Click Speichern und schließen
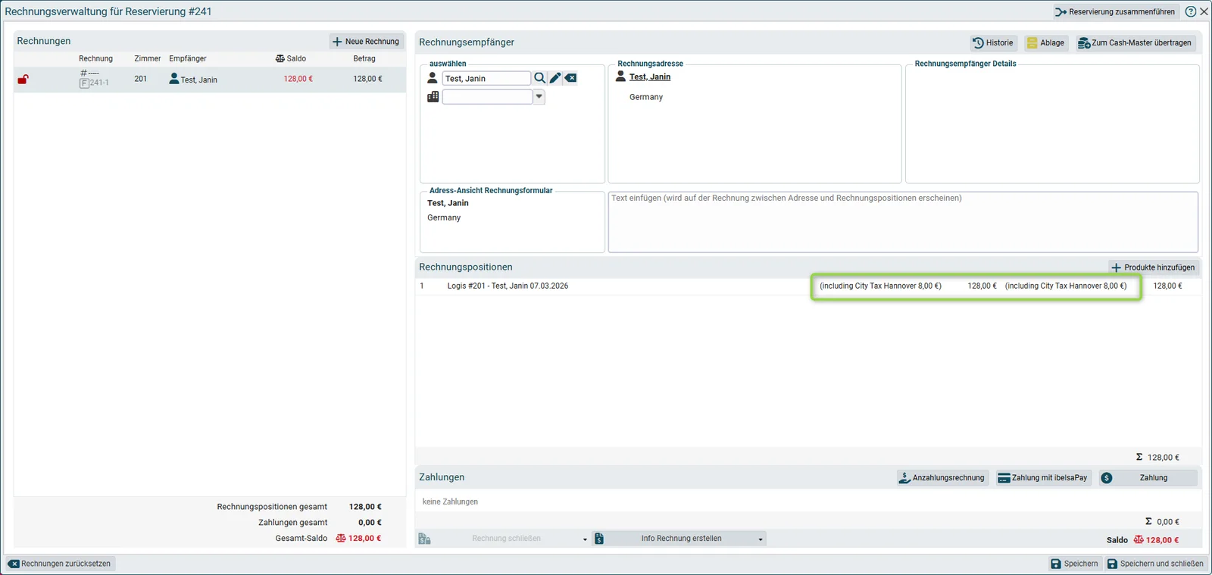Image resolution: width=1212 pixels, height=575 pixels. coord(1155,564)
